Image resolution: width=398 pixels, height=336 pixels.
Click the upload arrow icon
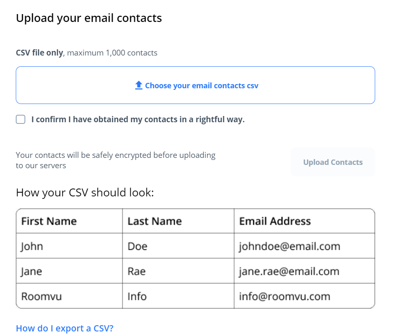click(139, 85)
